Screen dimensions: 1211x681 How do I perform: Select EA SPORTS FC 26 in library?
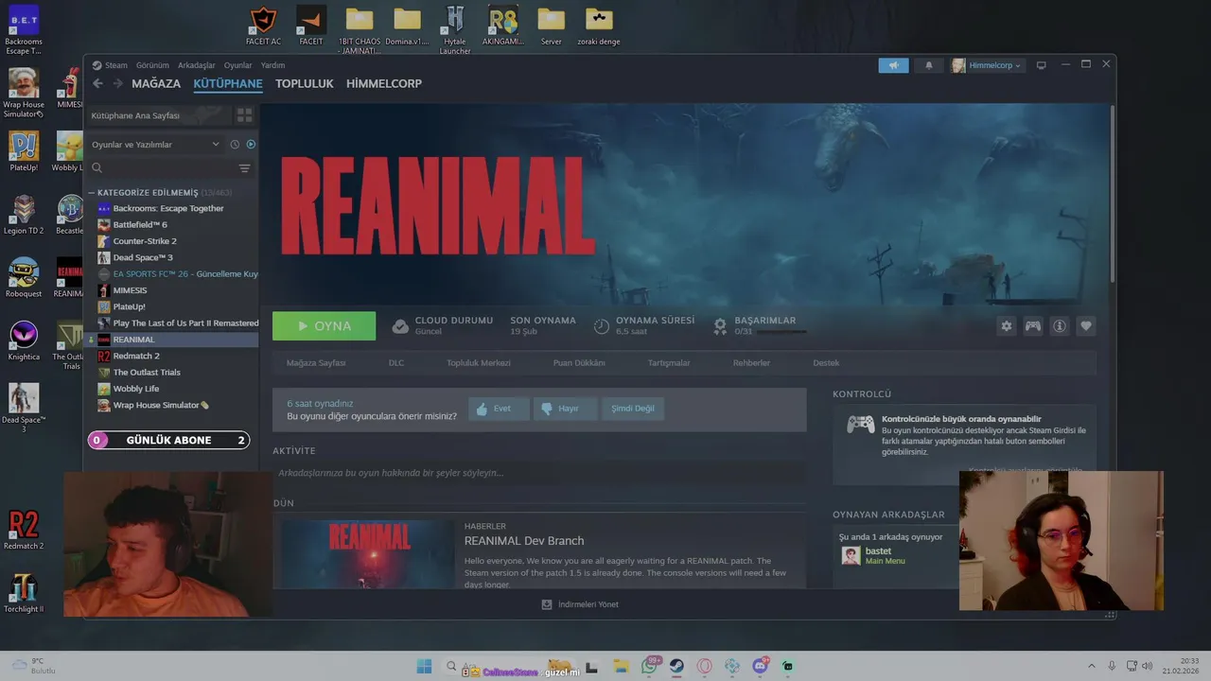[171, 273]
